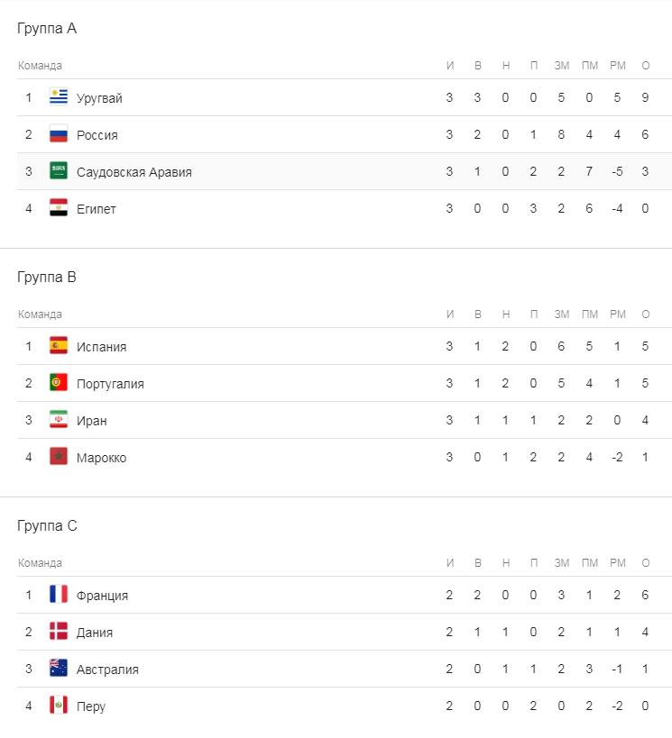Open the Уругвай team link

tap(99, 98)
